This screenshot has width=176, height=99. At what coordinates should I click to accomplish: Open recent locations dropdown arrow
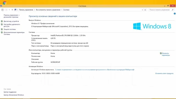click(x=9, y=10)
